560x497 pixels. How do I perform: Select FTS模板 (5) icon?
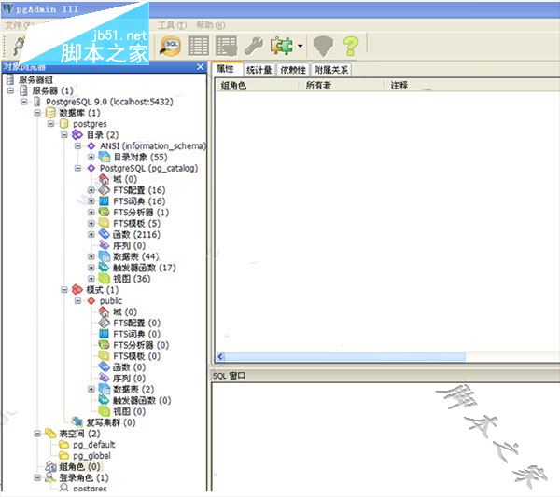click(104, 224)
